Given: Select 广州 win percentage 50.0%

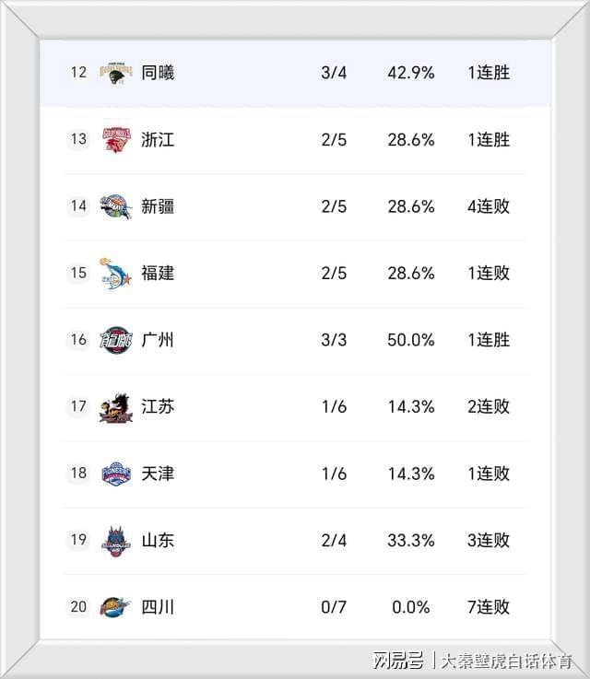Looking at the screenshot, I should pyautogui.click(x=410, y=340).
